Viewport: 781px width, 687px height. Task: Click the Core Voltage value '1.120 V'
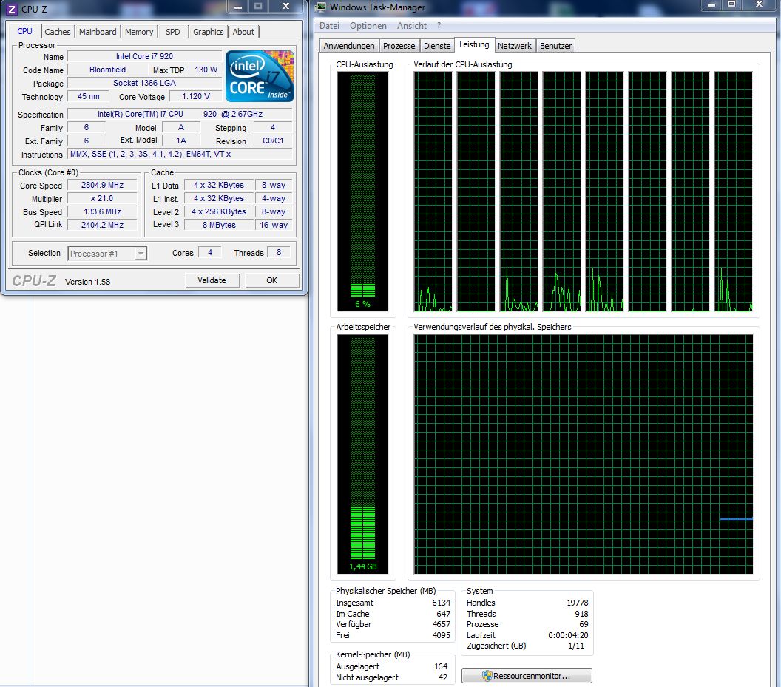(x=196, y=96)
